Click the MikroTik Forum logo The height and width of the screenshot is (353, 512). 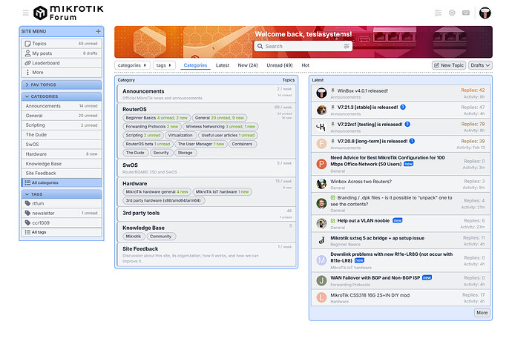coord(68,13)
